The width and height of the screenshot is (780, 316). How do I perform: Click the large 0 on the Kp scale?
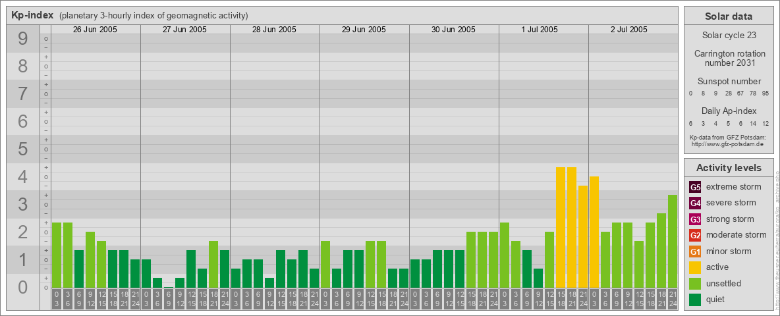click(x=22, y=287)
